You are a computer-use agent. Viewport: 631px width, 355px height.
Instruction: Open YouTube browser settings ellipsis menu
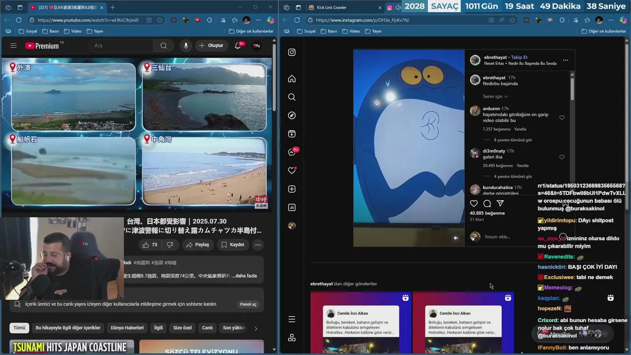pos(258,20)
